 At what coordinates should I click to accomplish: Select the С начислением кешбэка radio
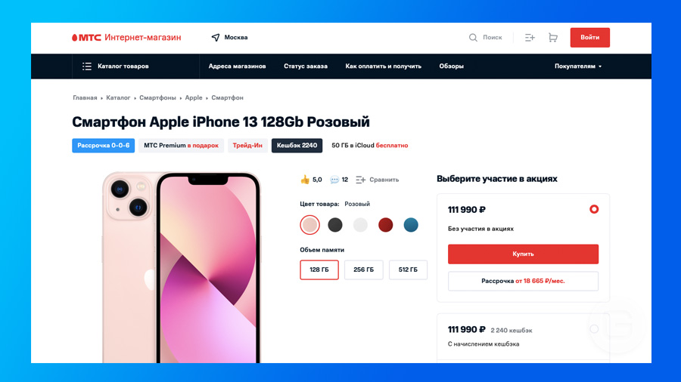594,329
